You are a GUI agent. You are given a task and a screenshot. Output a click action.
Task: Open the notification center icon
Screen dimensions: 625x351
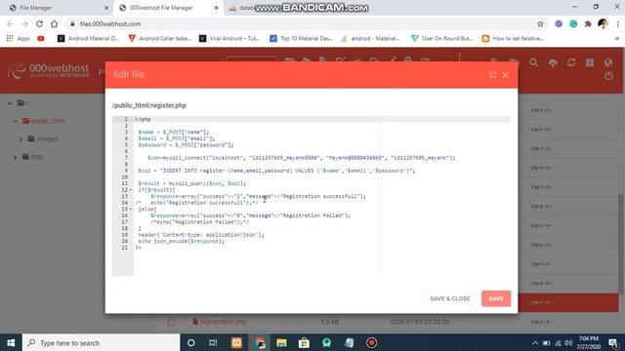(x=614, y=342)
